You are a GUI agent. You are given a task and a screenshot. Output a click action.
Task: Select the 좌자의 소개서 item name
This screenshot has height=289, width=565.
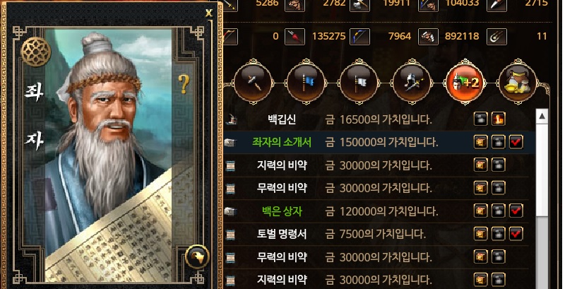click(x=282, y=142)
